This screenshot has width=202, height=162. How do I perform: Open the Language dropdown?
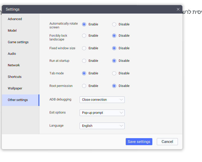pos(102,126)
